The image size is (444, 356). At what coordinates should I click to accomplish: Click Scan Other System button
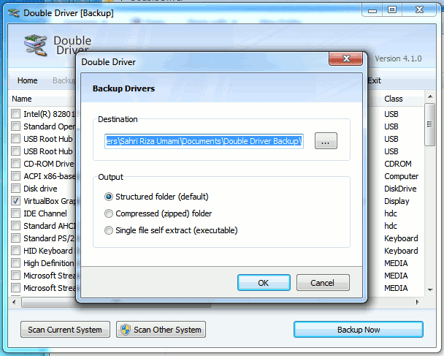[161, 330]
